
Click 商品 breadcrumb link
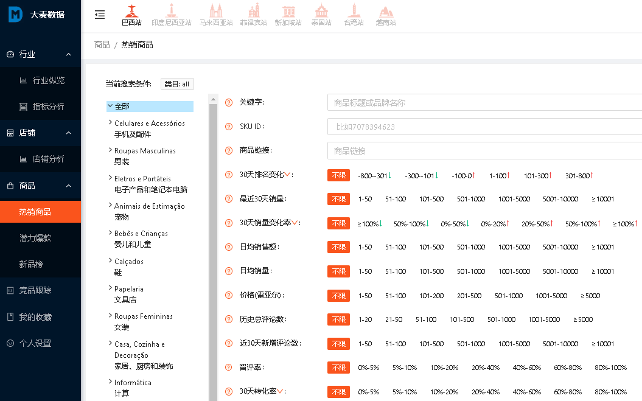pos(102,44)
